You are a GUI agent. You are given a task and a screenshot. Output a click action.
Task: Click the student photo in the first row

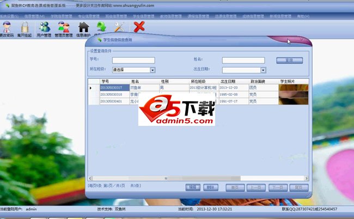[x=294, y=88]
